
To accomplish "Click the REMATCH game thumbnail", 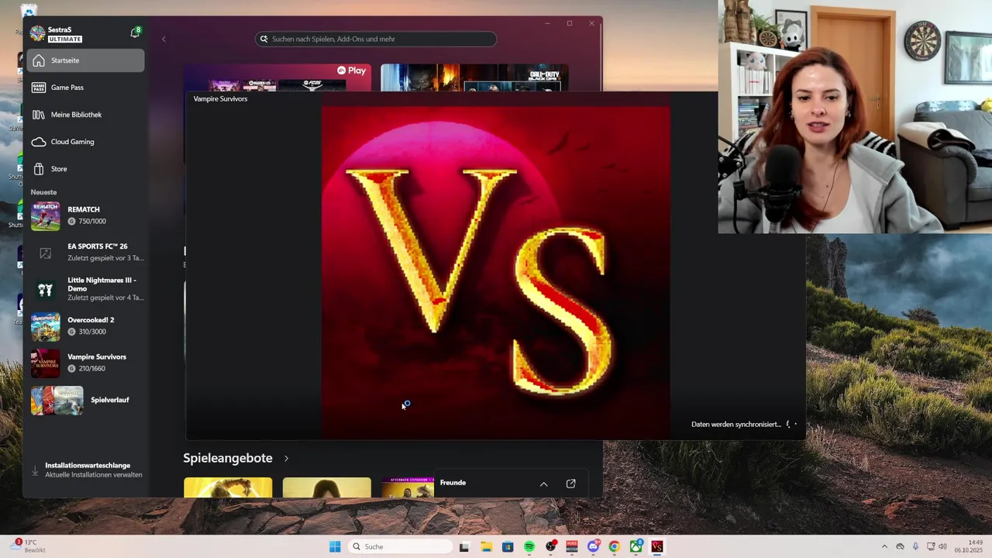I will click(45, 216).
